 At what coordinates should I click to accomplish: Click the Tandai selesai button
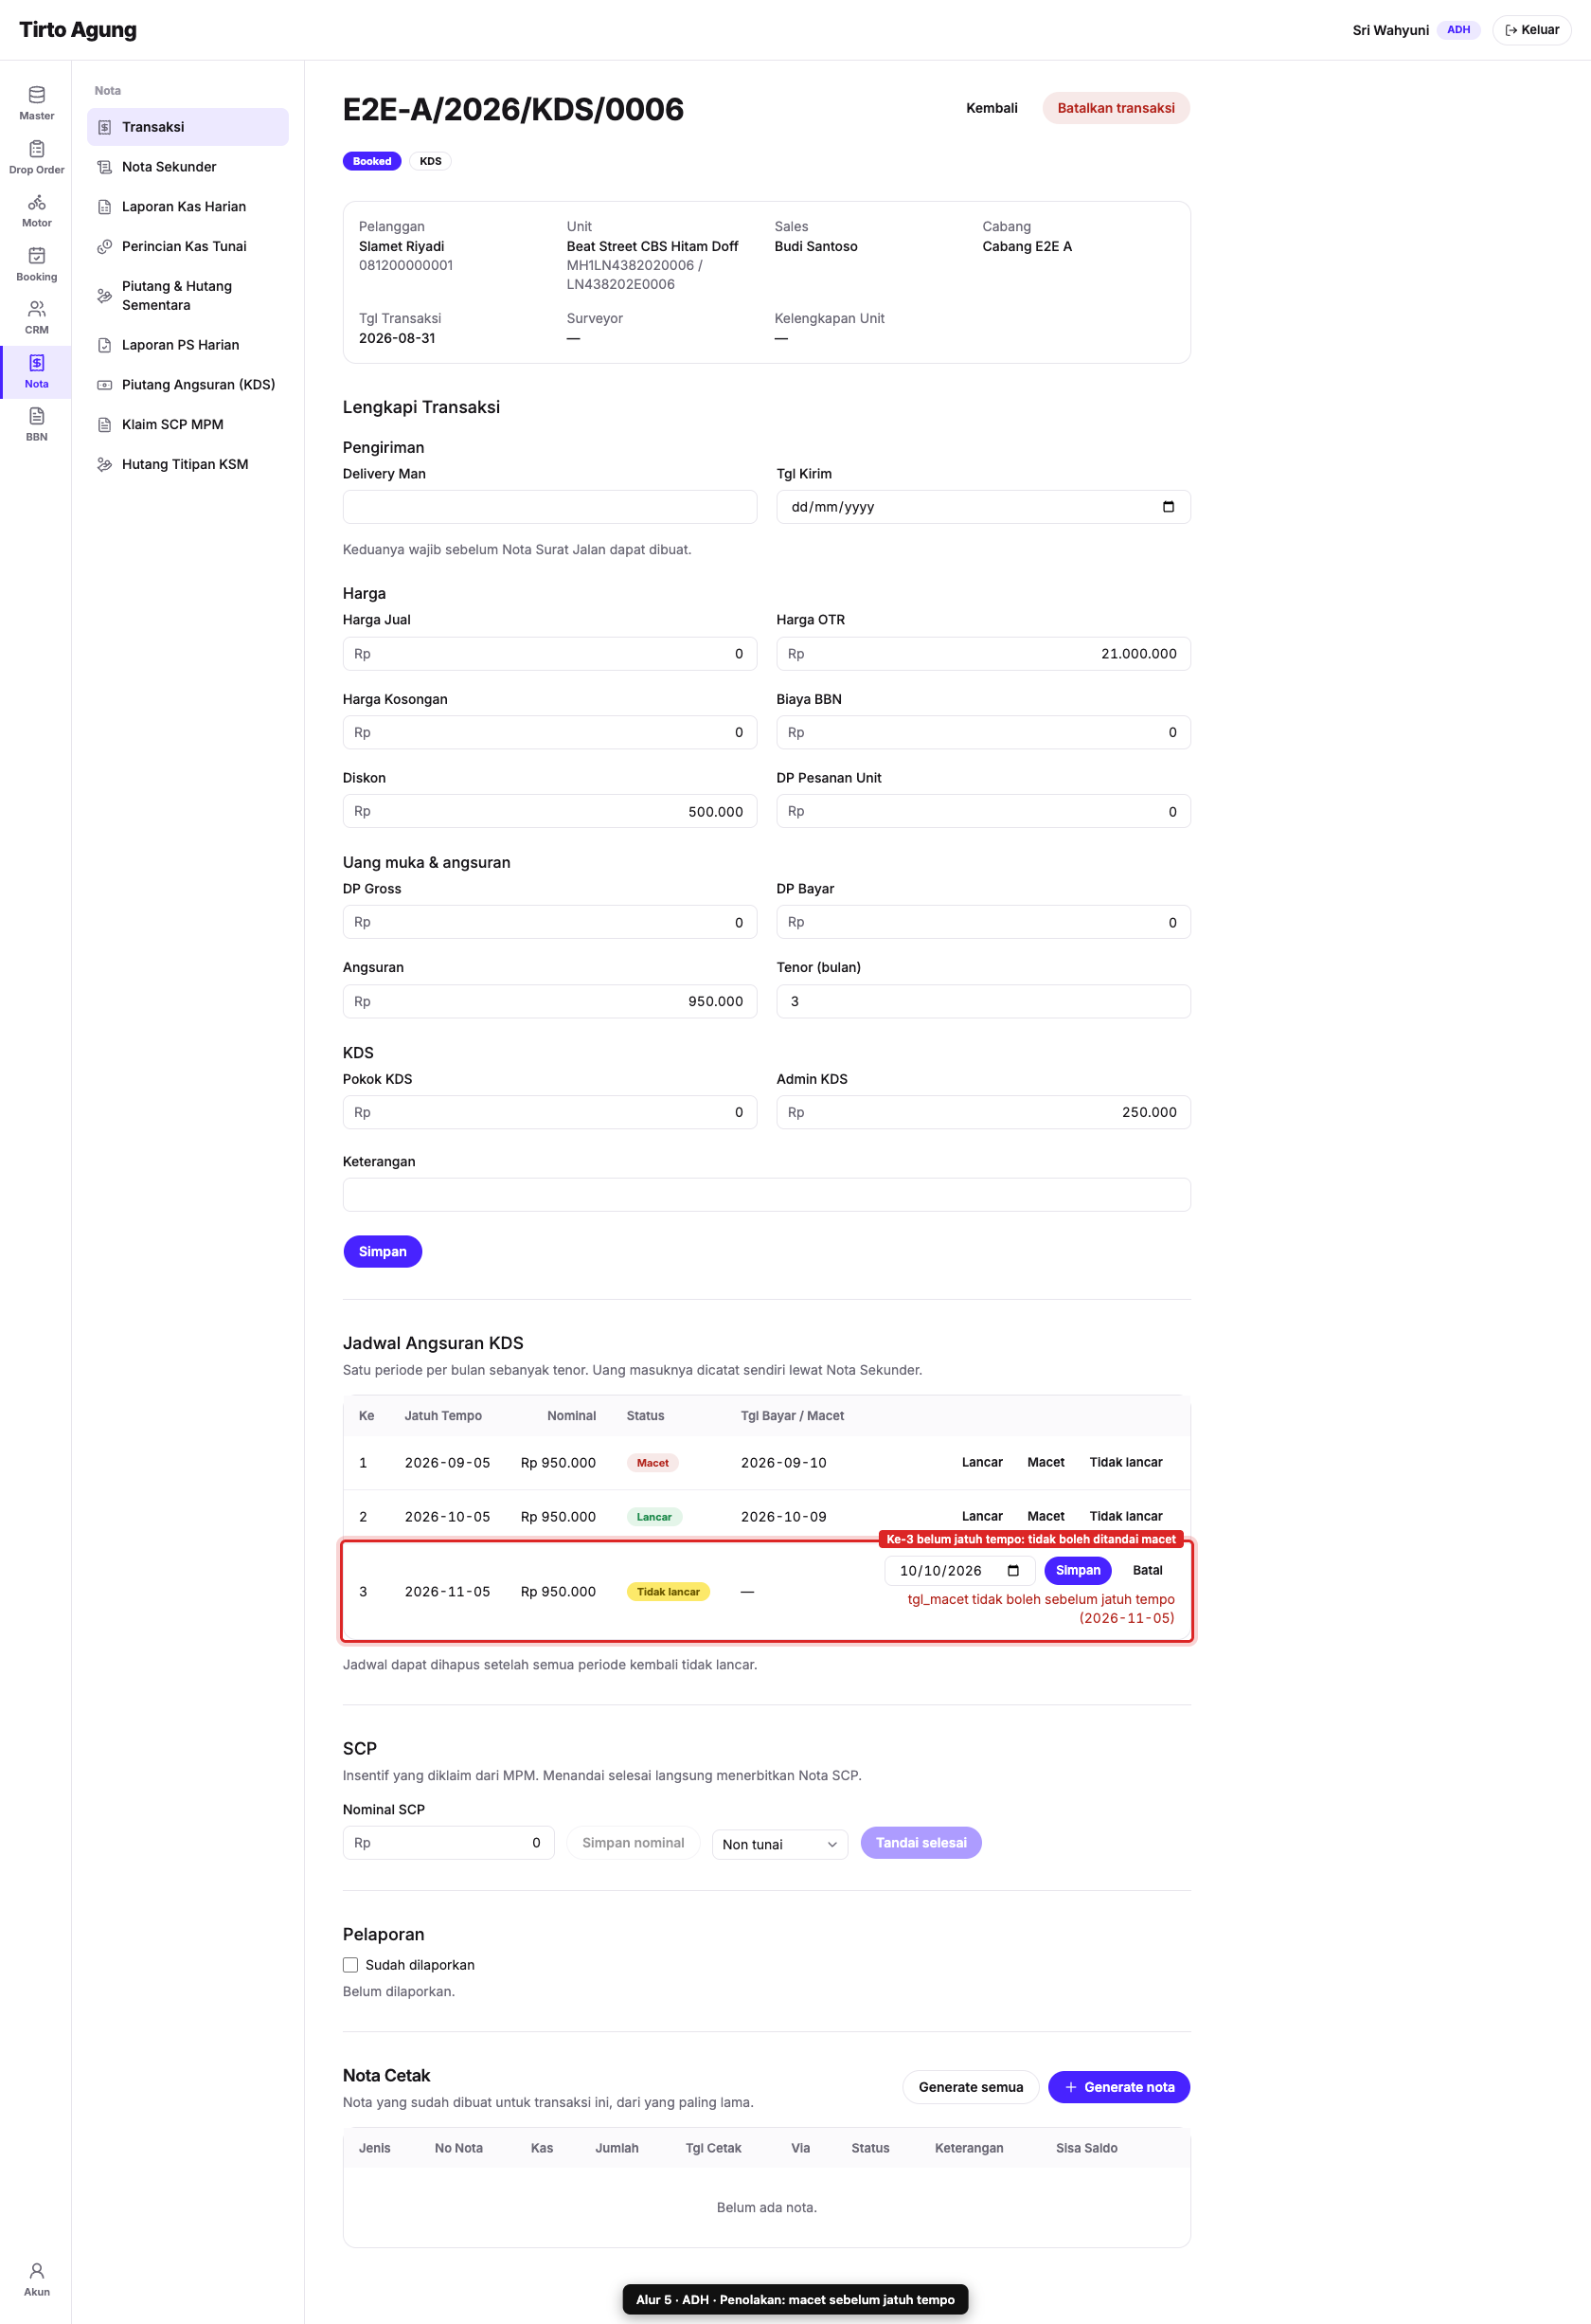921,1843
